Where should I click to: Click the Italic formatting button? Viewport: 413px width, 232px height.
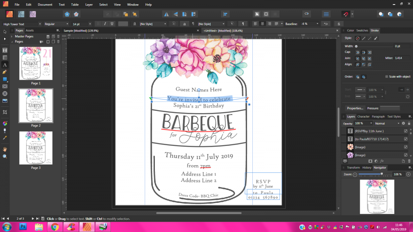(x=105, y=24)
